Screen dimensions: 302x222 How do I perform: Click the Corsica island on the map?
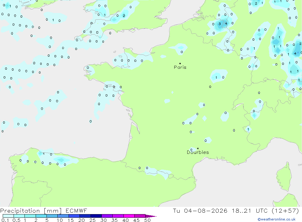click(284, 177)
